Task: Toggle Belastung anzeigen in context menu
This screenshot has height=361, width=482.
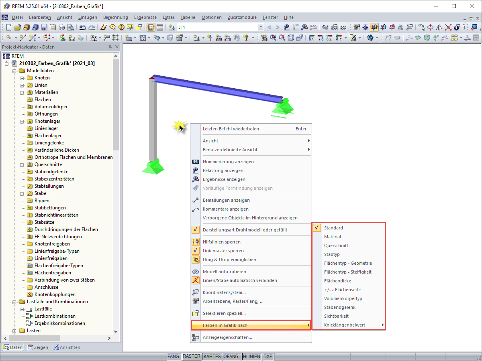Action: (x=251, y=170)
